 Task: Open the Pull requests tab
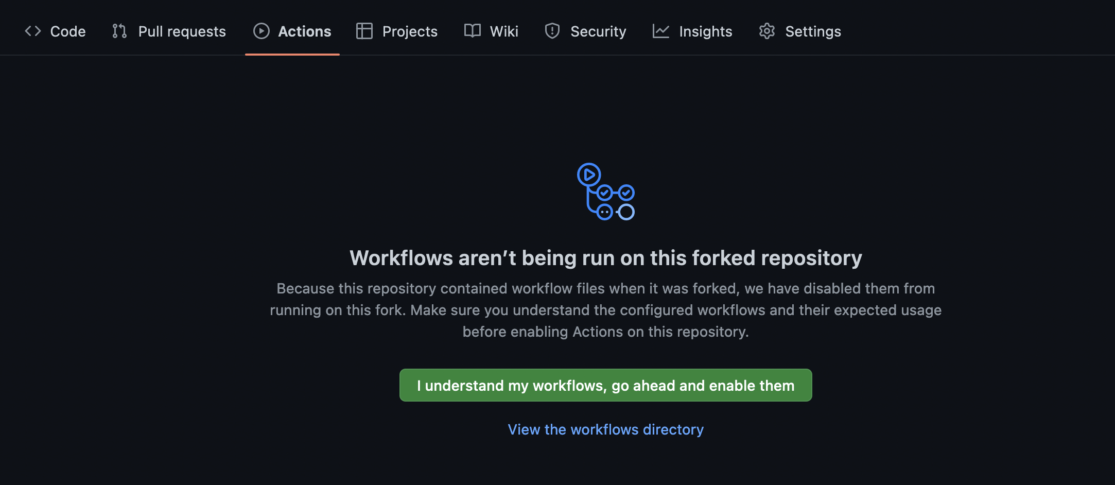[181, 31]
